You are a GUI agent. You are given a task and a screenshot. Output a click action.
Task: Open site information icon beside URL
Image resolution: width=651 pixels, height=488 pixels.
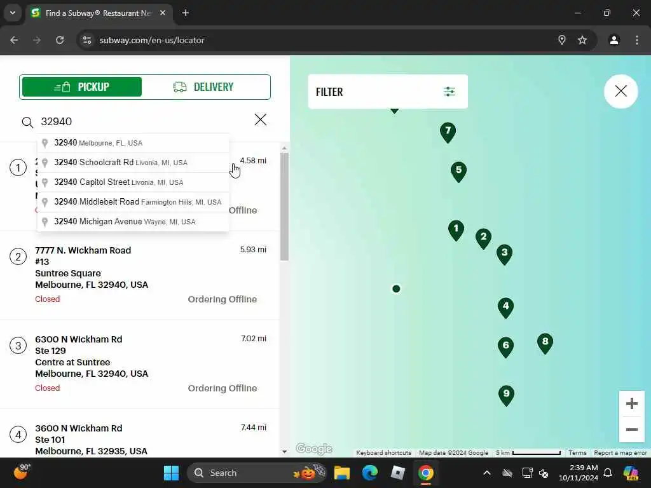[x=87, y=40]
